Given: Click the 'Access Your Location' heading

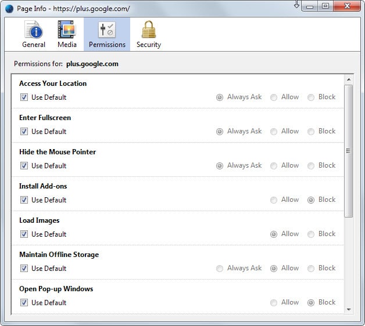Looking at the screenshot, I should (x=53, y=84).
